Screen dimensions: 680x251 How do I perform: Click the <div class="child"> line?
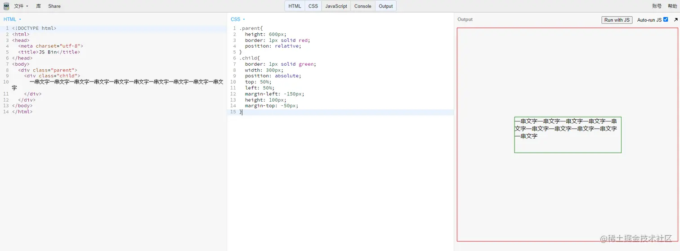click(52, 76)
